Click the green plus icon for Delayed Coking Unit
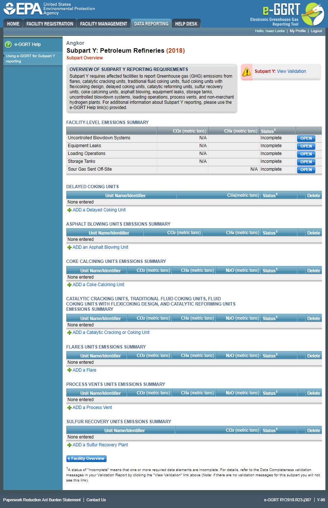Screen dimensions: 328x508 click(x=69, y=210)
